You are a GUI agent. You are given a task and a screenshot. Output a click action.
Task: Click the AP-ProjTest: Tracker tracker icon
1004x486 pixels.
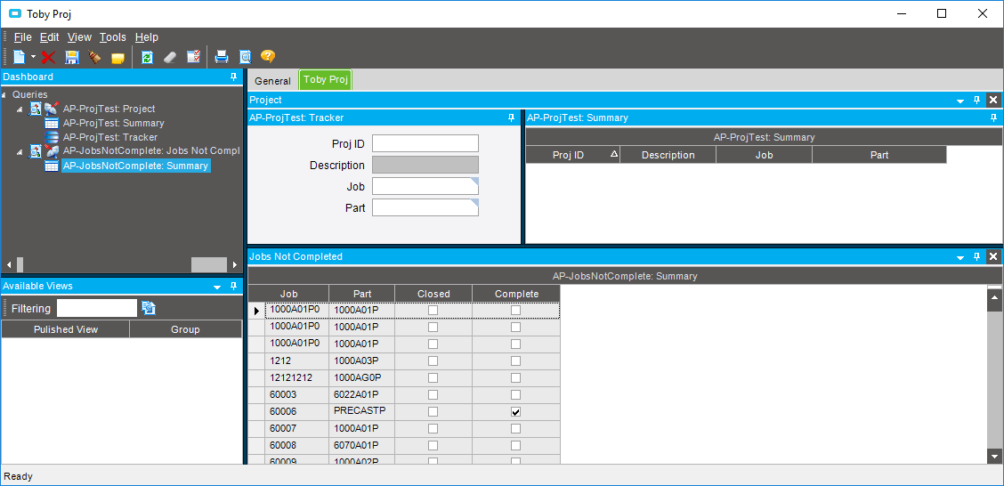(53, 137)
